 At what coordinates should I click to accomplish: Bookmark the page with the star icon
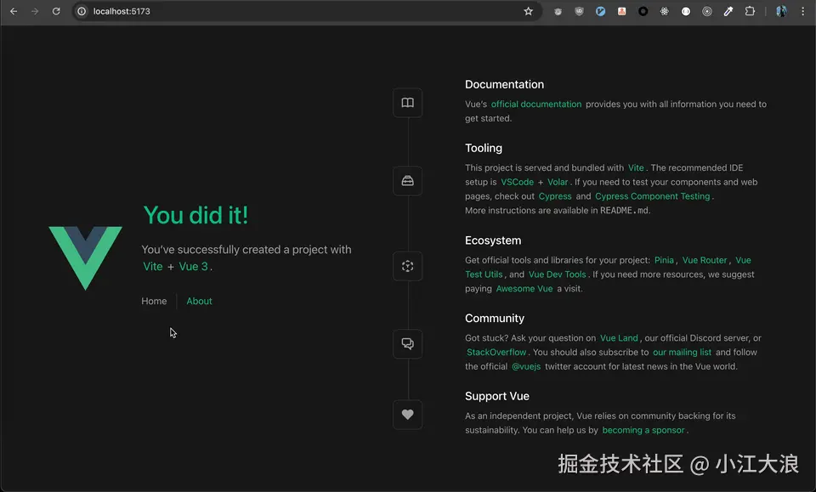(x=529, y=12)
